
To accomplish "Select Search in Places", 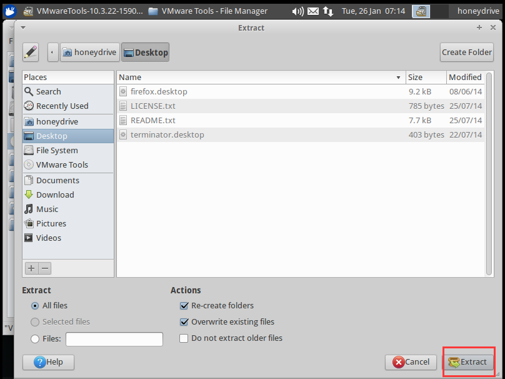I will pos(68,91).
